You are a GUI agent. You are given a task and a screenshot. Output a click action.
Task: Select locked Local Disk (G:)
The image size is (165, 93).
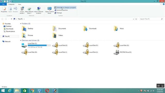[121, 45]
